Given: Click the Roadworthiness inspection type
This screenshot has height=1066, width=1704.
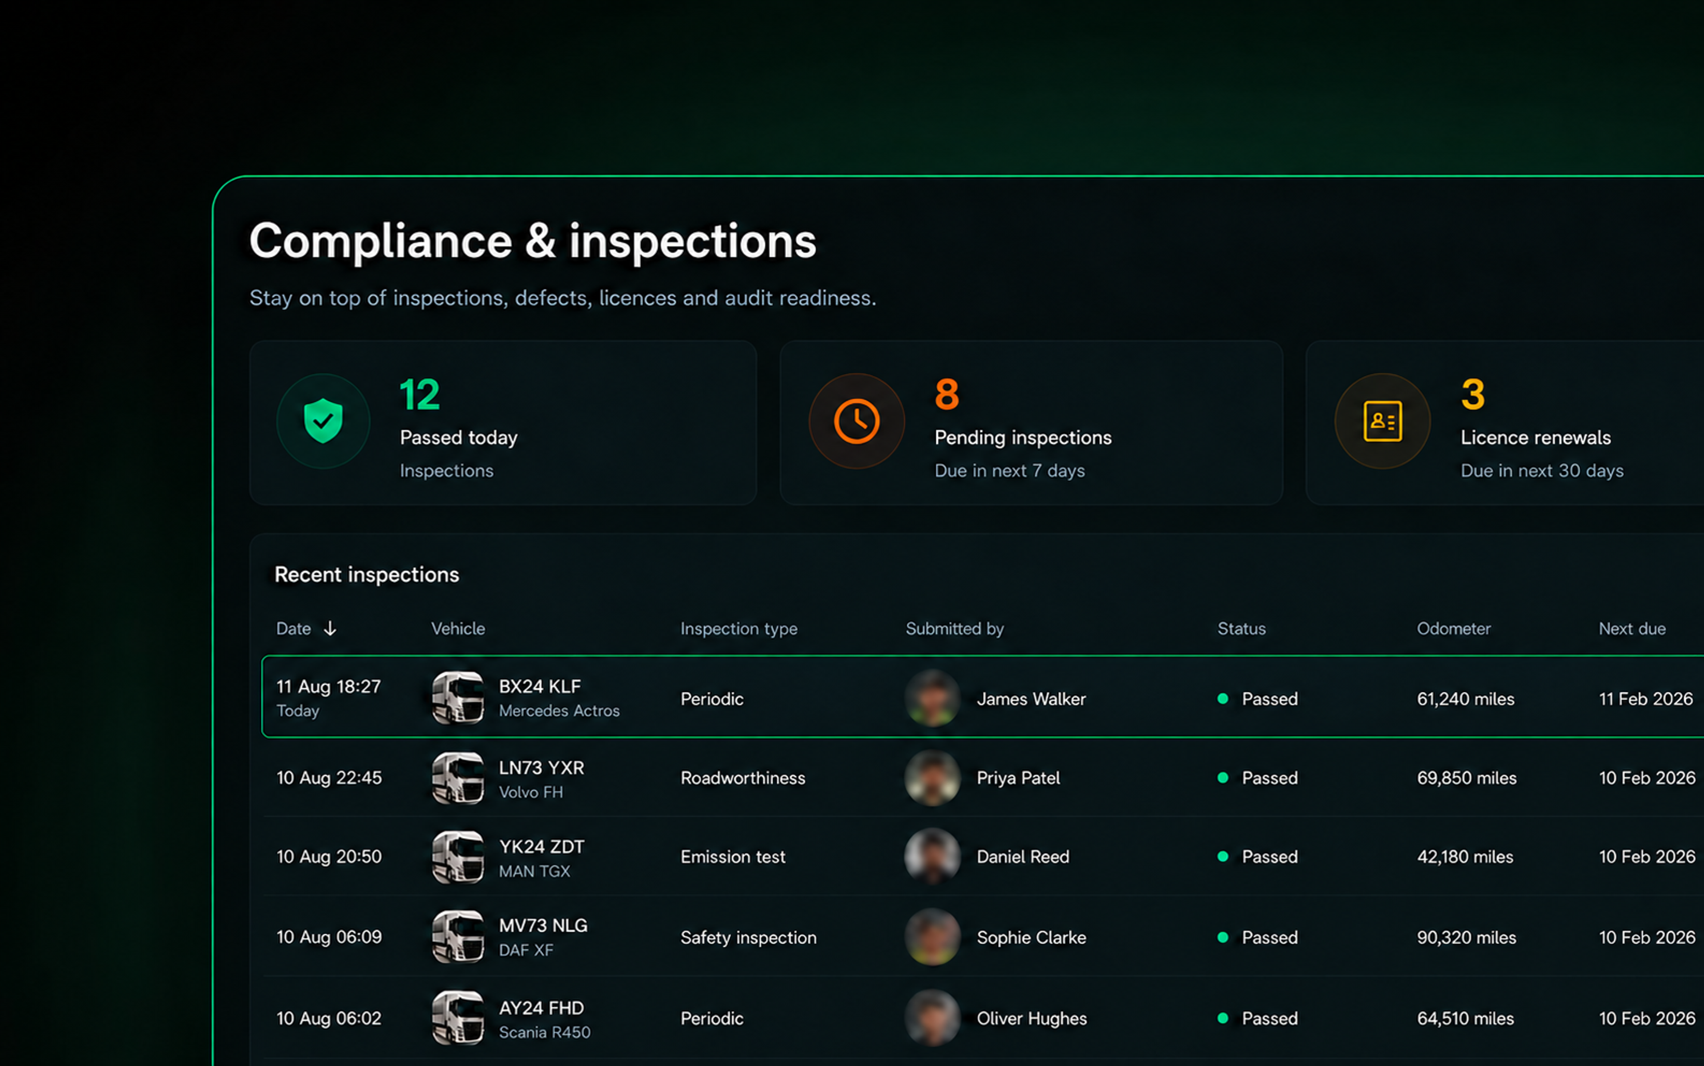Looking at the screenshot, I should click(742, 778).
